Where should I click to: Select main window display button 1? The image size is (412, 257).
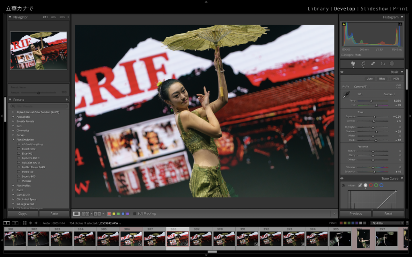tap(6, 223)
